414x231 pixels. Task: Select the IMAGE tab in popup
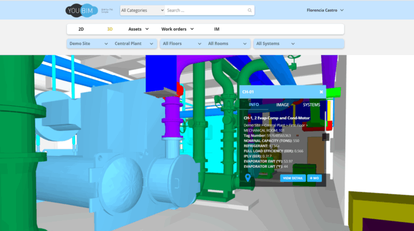pos(283,105)
